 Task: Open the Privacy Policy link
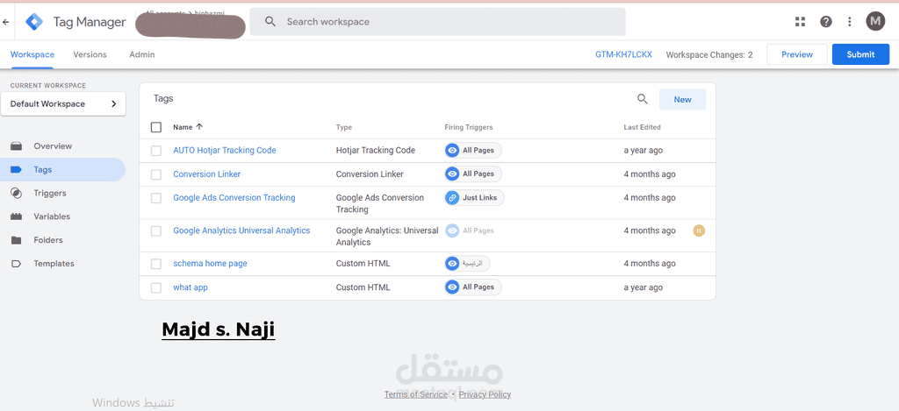(485, 394)
